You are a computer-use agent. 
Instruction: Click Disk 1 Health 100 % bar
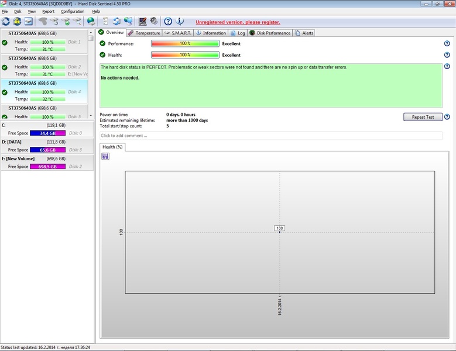pos(47,42)
